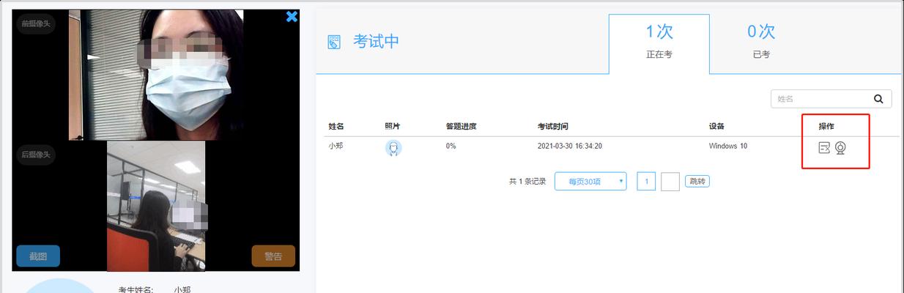Click the 答题进度 column header
This screenshot has width=904, height=293.
point(462,127)
